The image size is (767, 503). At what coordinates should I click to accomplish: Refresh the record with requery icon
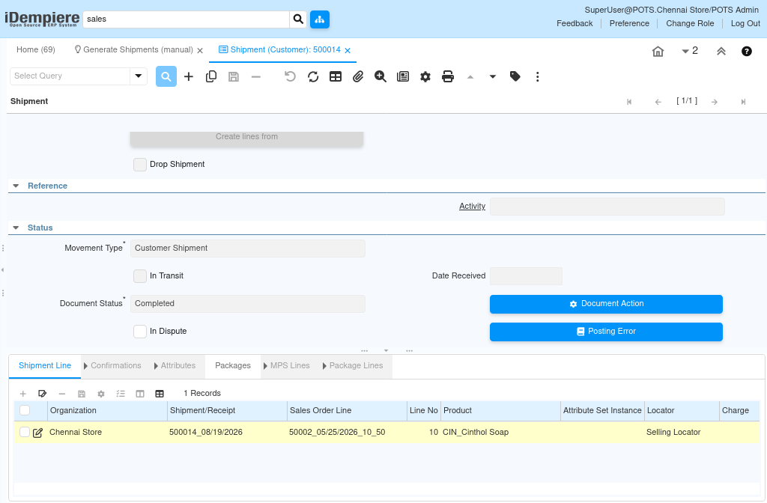pos(313,76)
